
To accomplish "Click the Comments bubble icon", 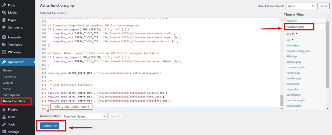I will coord(4,28).
